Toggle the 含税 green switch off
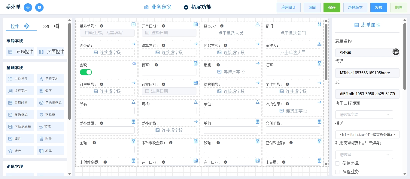 click(86, 72)
